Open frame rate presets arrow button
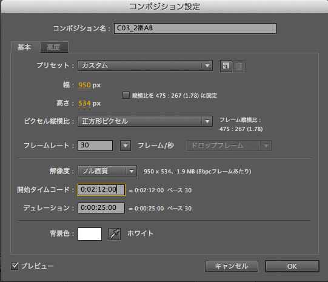Screen dimensions: 328x282 click(x=126, y=146)
